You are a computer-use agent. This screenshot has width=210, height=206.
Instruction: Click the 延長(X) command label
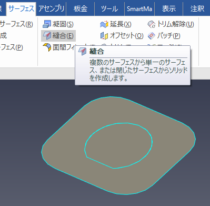(x=121, y=24)
